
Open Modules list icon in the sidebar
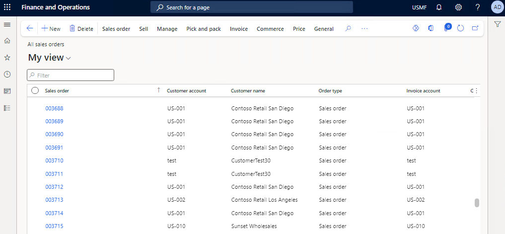7,108
